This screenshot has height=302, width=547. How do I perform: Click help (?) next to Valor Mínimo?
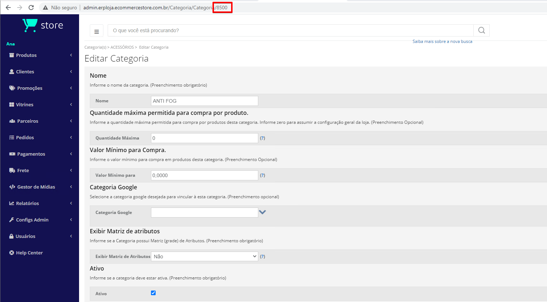coord(263,175)
